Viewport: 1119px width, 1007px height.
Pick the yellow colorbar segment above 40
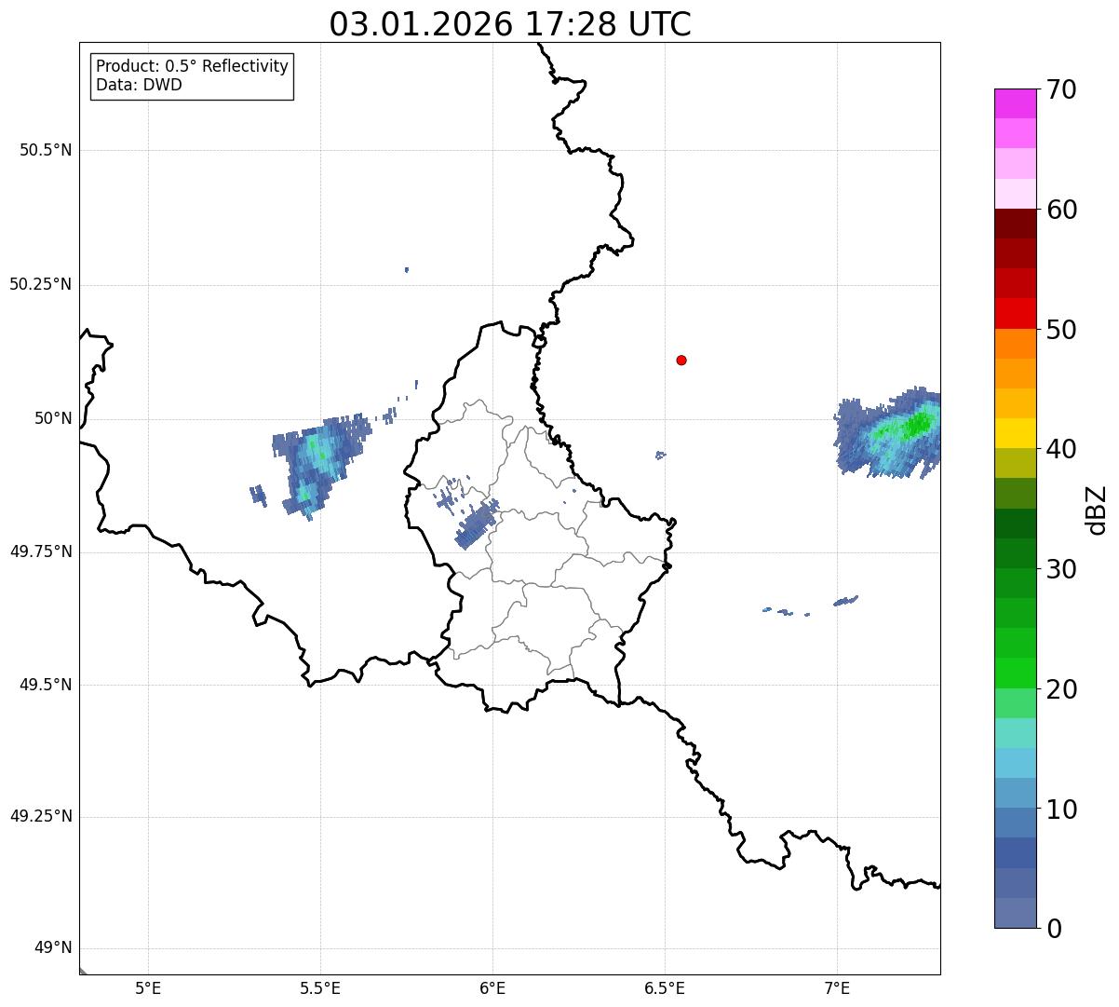(x=1016, y=433)
